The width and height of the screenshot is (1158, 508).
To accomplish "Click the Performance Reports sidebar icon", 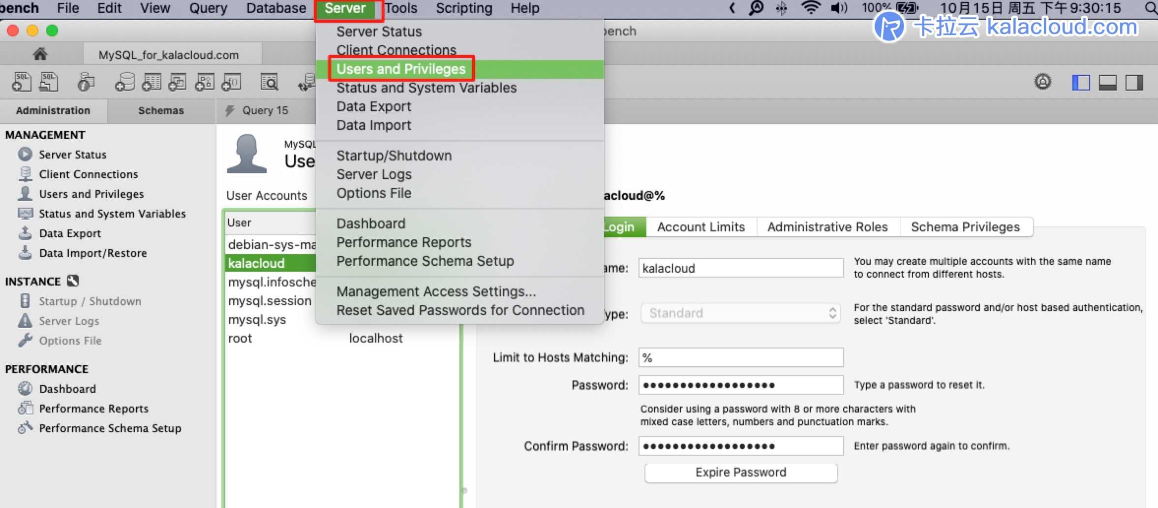I will pos(25,408).
